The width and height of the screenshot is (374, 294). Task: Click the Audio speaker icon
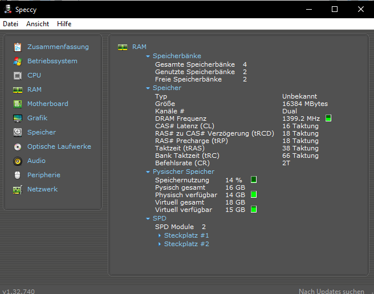(18, 161)
